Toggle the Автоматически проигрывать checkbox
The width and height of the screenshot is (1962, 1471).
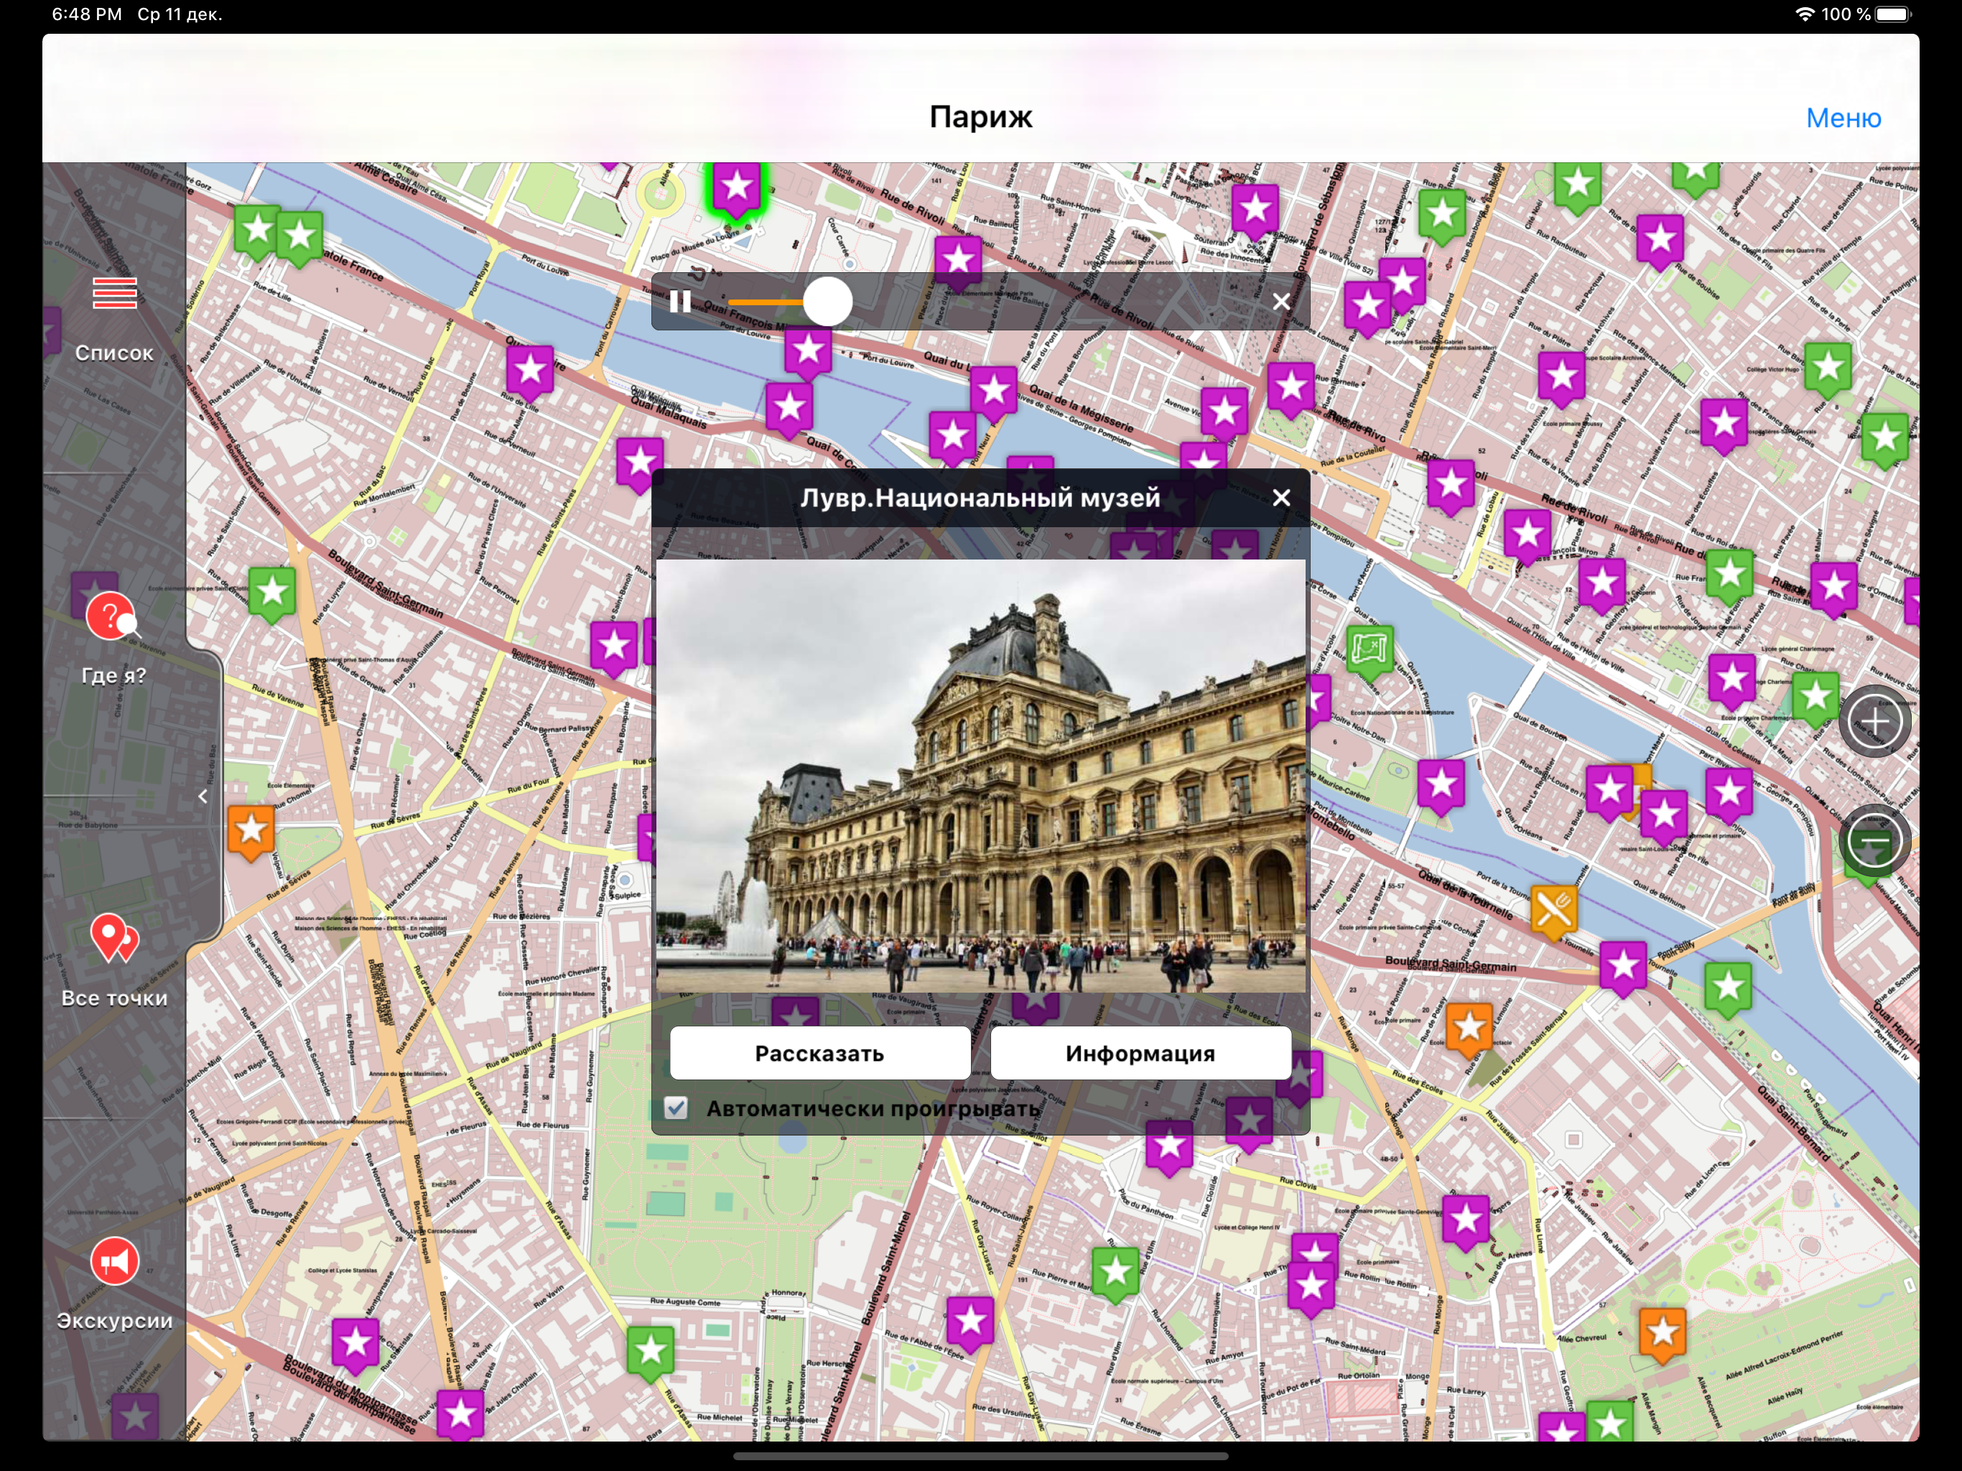click(x=676, y=1108)
